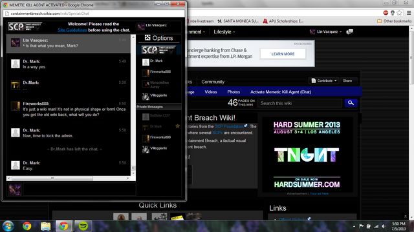
Task: Open File Explorer in the taskbar
Action: pos(45,226)
